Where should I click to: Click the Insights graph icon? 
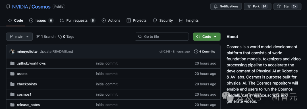point(181,20)
